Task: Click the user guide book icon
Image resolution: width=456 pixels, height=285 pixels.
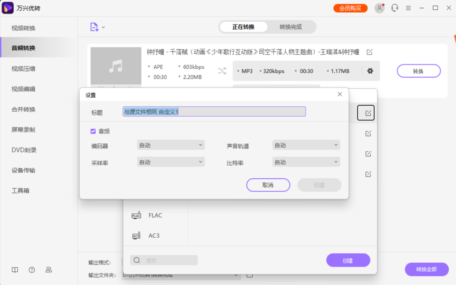Action: tap(14, 270)
